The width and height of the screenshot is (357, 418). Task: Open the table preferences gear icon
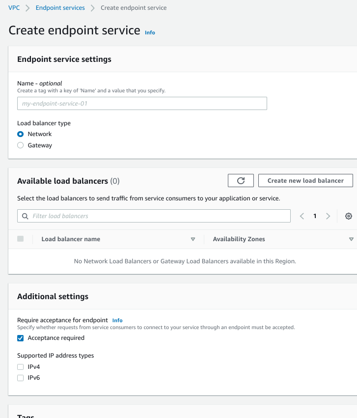coord(349,216)
